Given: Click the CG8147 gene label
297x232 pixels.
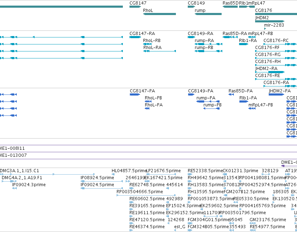Looking at the screenshot, I should [138, 3].
